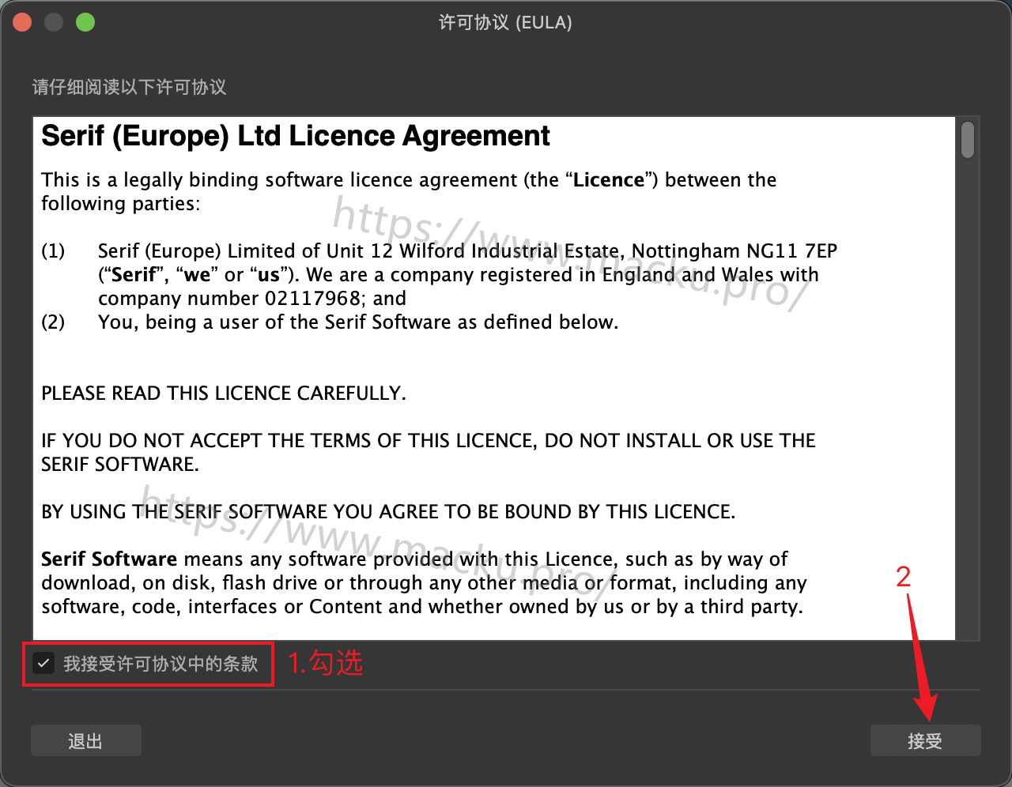Click the text "Nottingham NG11 7EP"

pos(734,251)
